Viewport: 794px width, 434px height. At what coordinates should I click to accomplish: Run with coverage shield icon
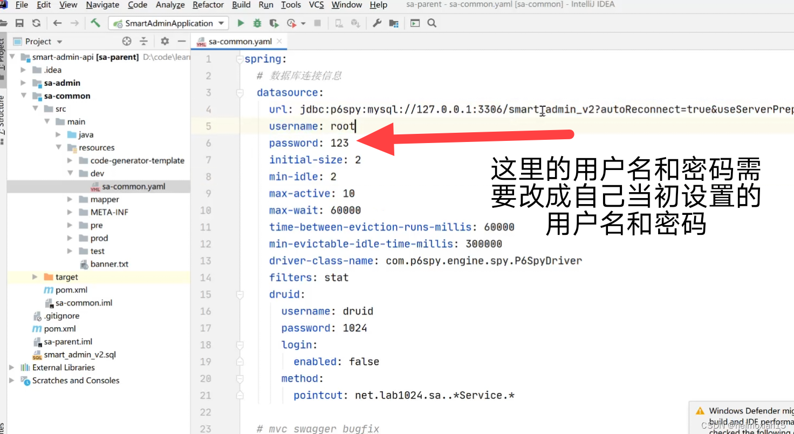[x=274, y=23]
